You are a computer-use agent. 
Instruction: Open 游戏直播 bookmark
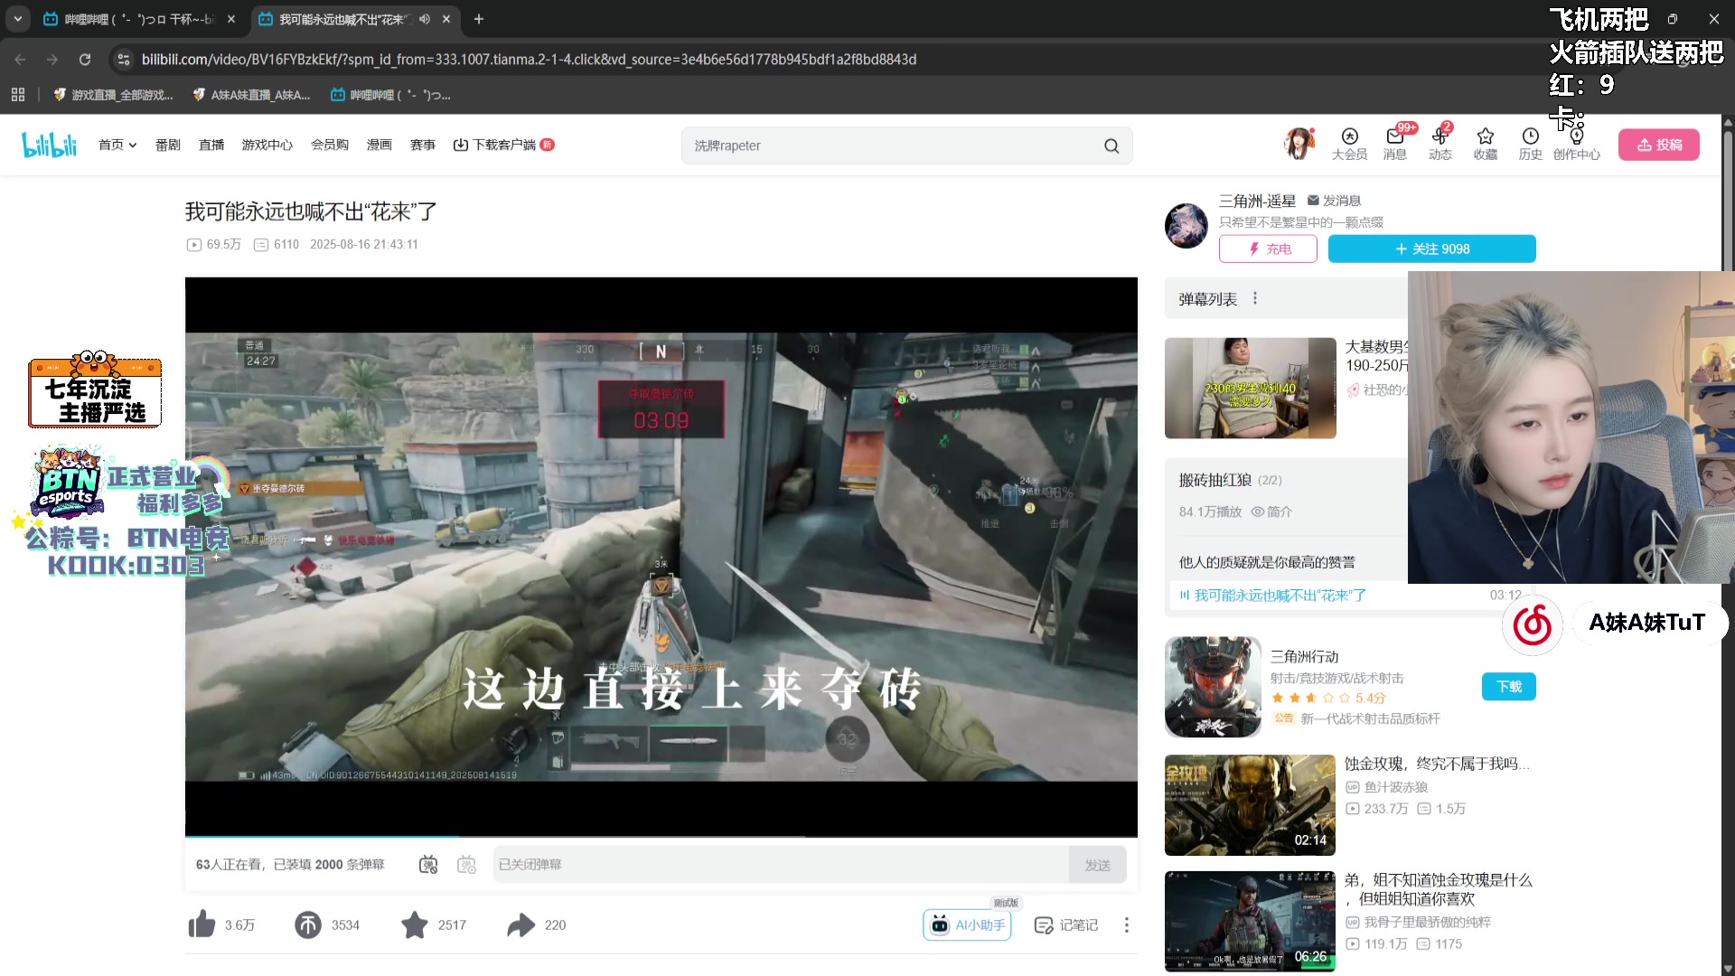[x=114, y=95]
